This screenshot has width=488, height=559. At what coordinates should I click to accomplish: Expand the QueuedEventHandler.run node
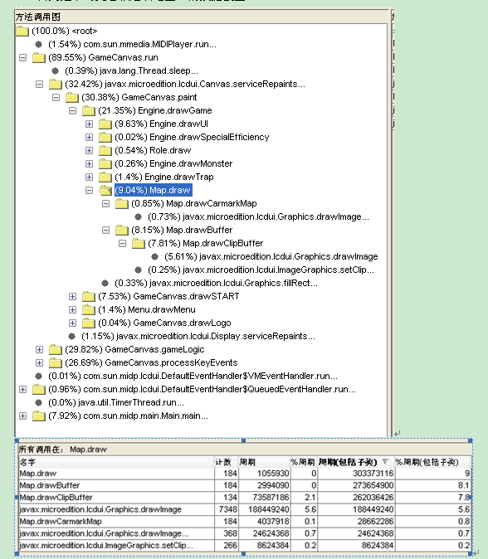click(23, 389)
